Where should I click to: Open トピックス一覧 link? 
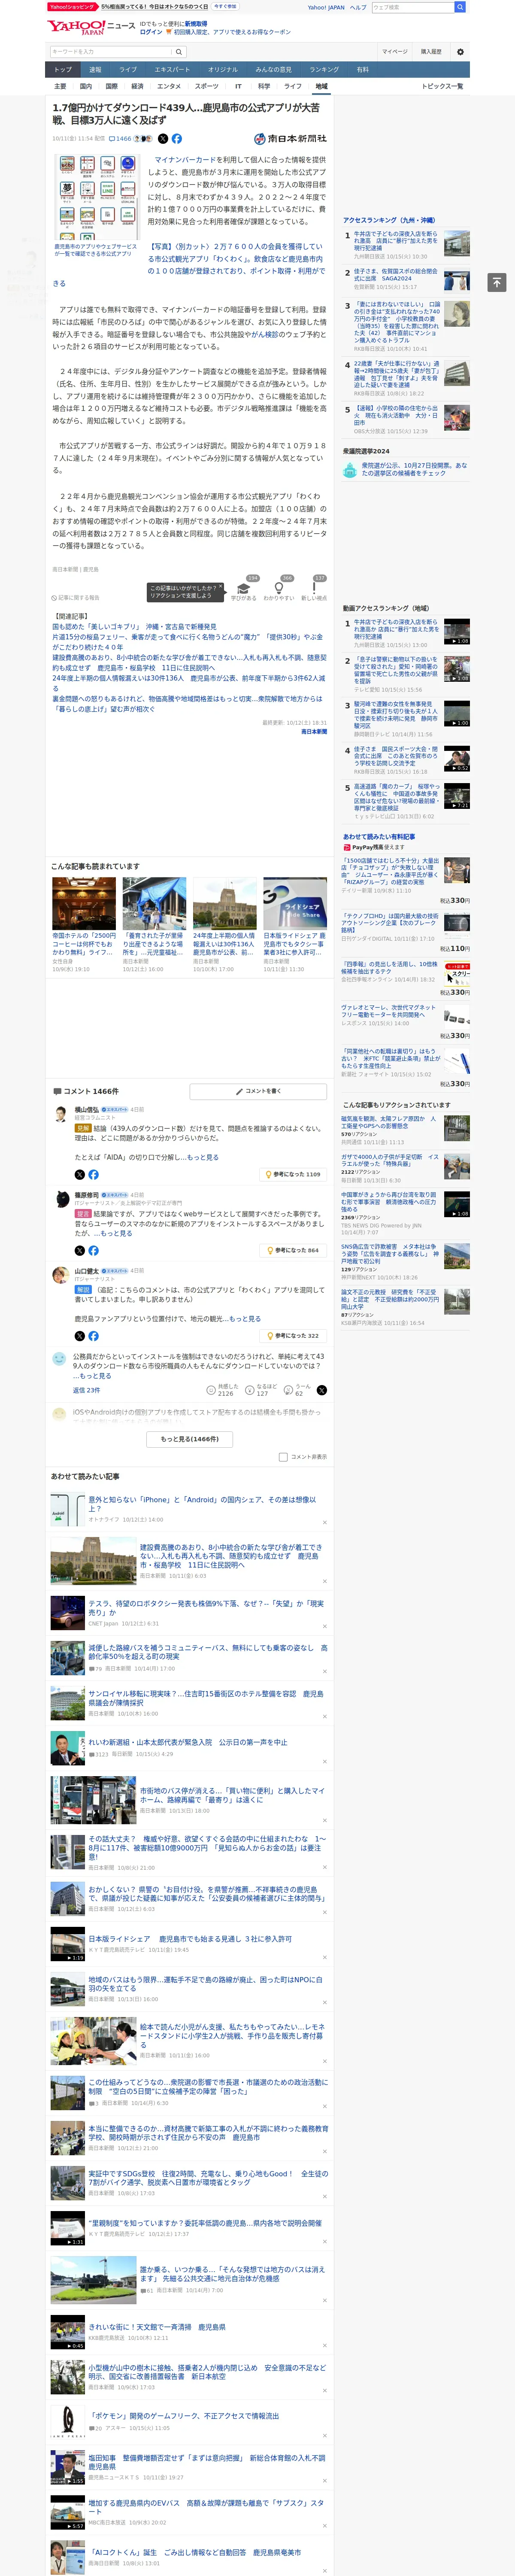(x=442, y=87)
